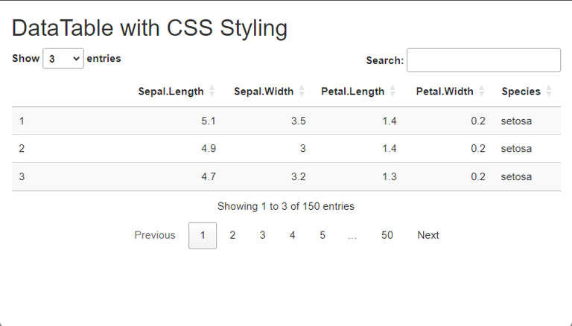
Task: Jump to last page 50
Action: 387,235
